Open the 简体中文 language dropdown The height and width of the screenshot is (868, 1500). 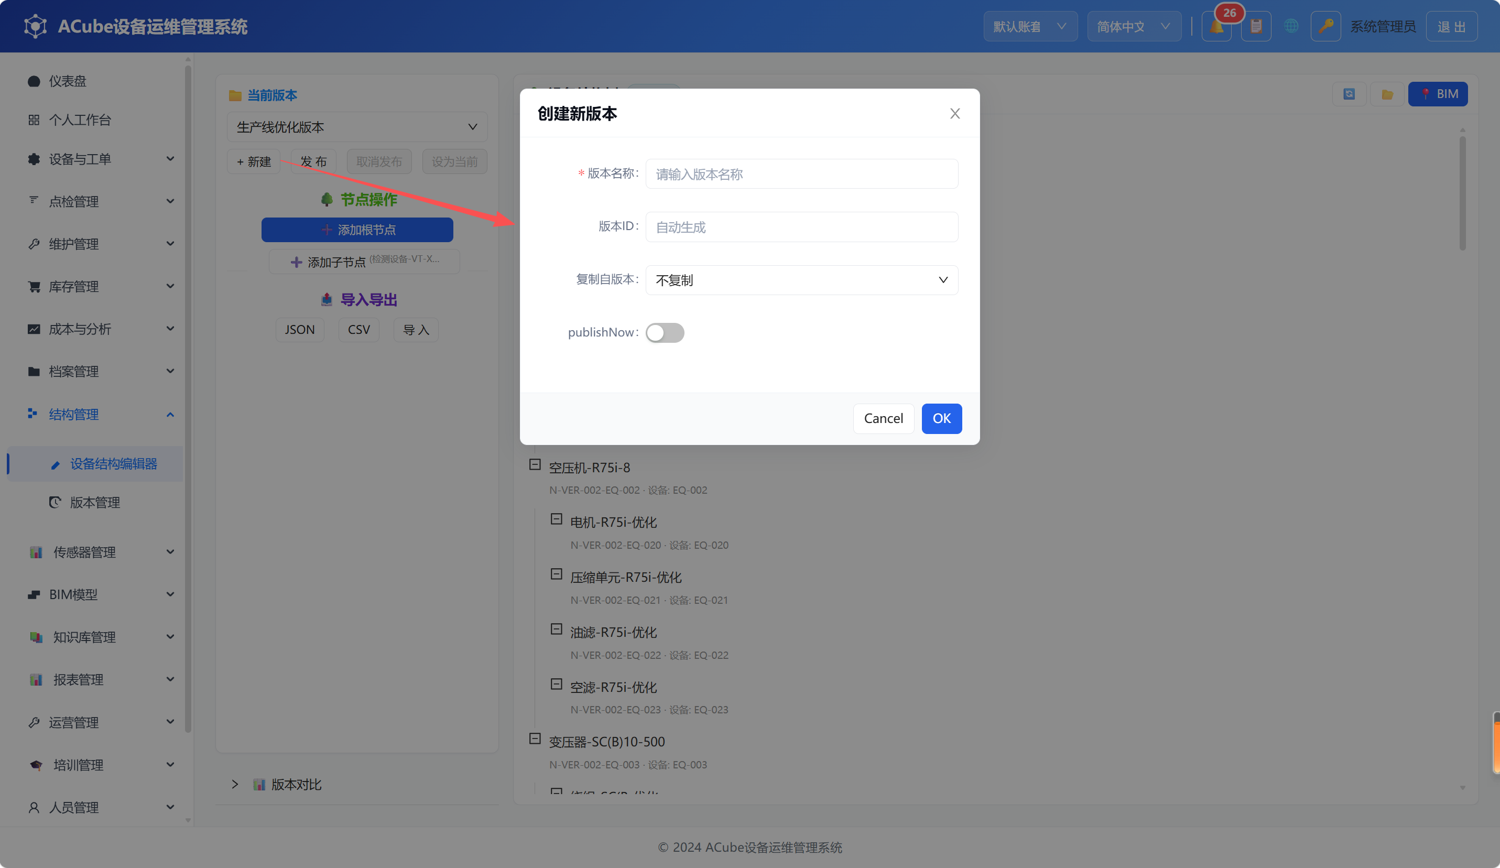coord(1134,27)
